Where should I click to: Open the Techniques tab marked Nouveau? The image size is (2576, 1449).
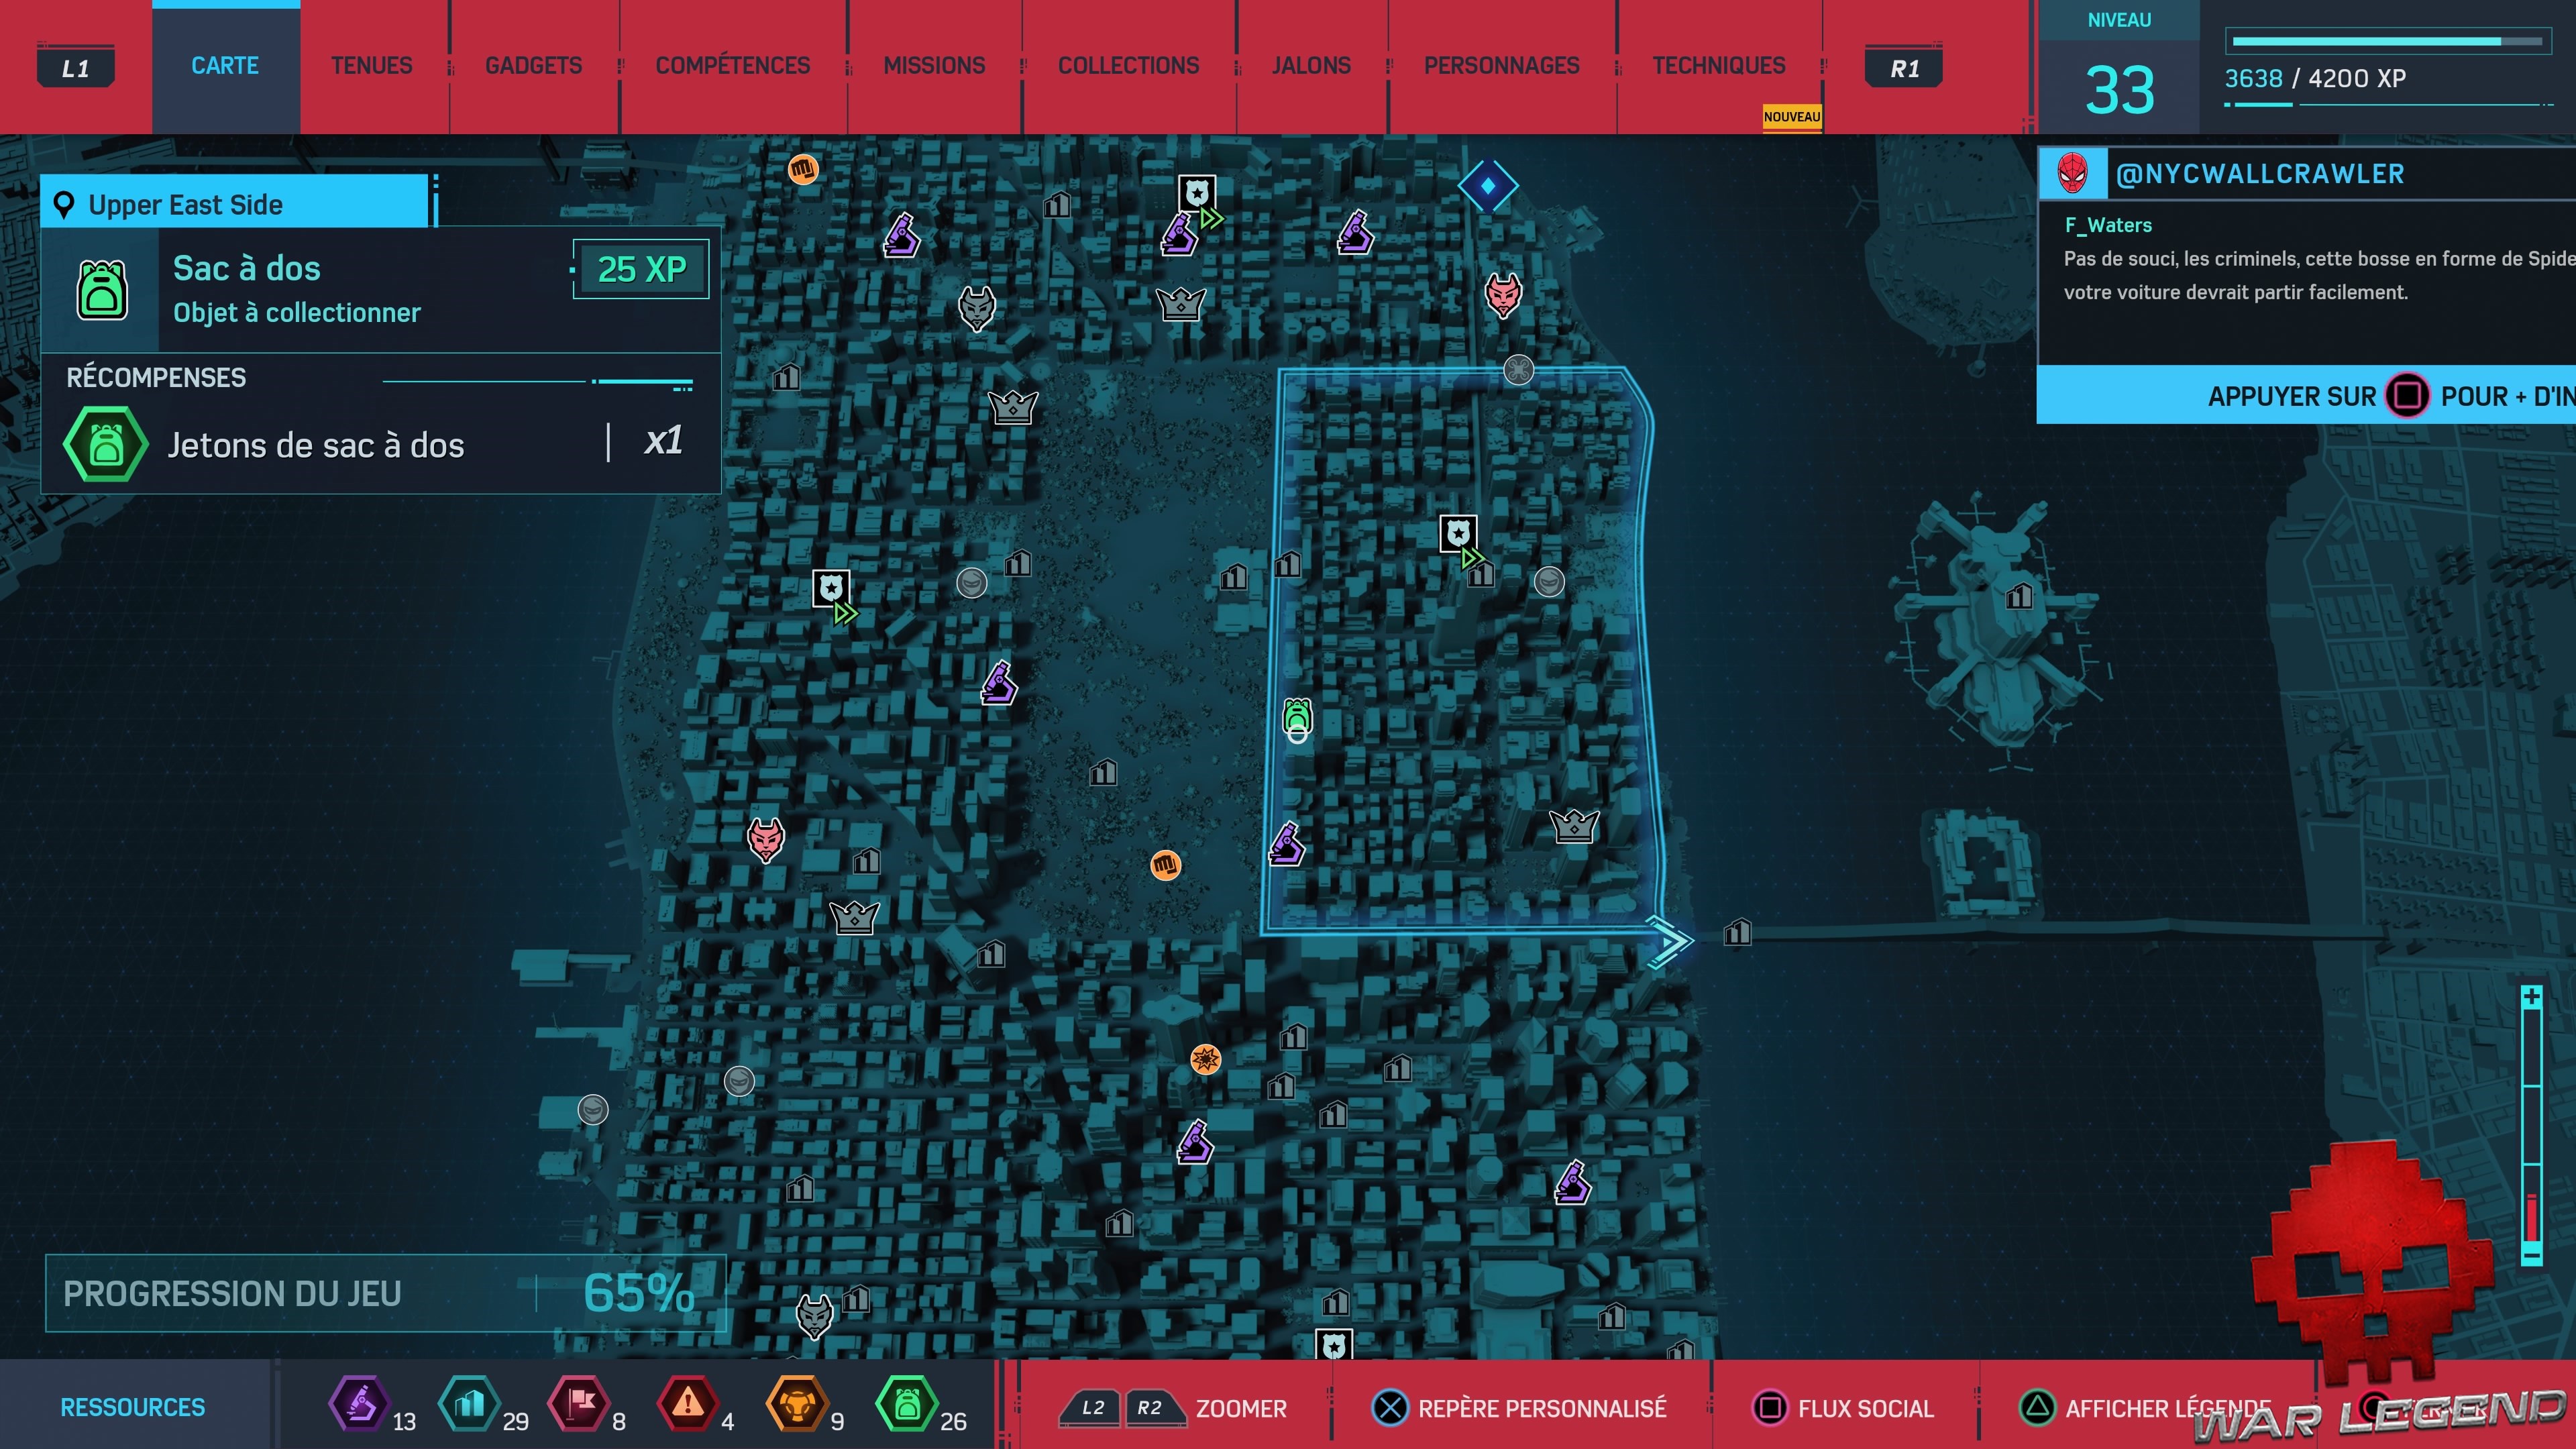click(1718, 66)
